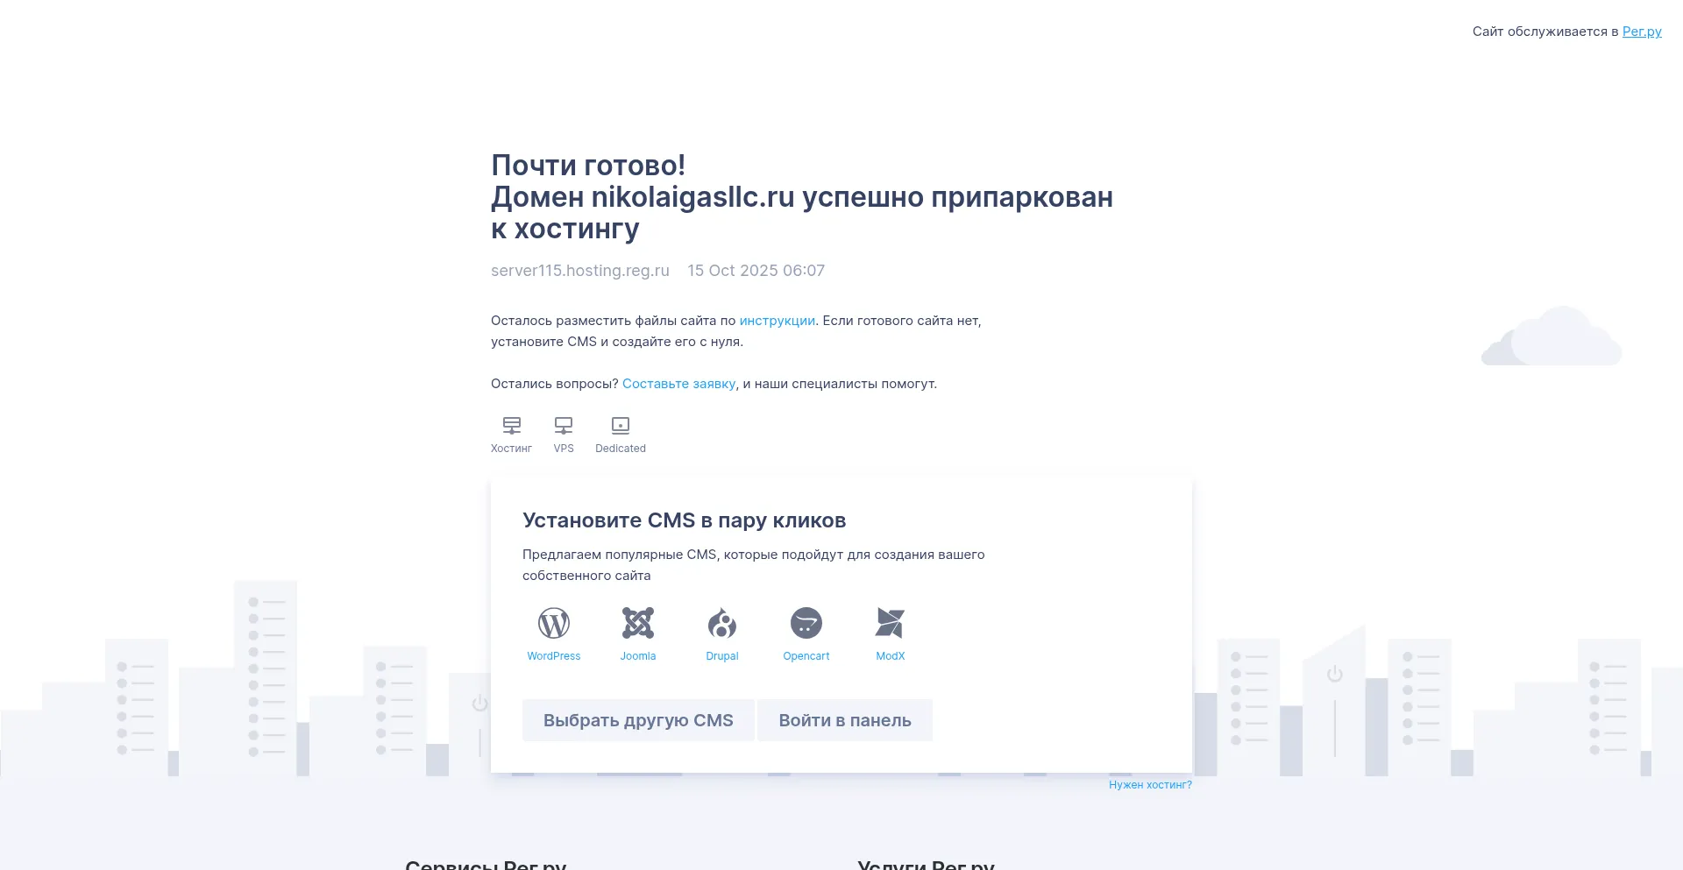Open the 'инструкции' link
The image size is (1683, 870).
[777, 321]
